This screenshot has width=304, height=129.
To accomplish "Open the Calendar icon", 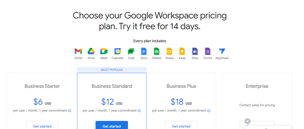I will pos(118,51).
